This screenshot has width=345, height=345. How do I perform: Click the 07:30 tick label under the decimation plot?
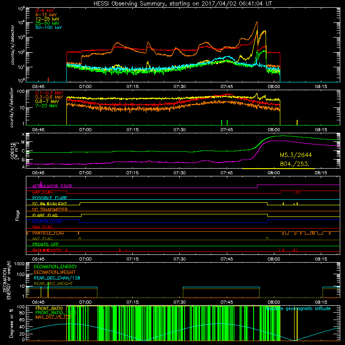pos(179,302)
